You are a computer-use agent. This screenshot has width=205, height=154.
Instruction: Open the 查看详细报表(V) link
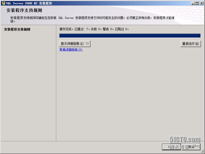(x=71, y=50)
